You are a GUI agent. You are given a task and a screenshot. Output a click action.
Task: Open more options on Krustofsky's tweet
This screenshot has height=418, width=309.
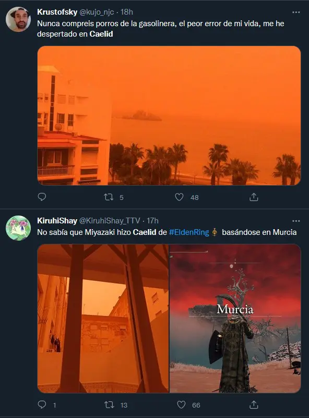tap(296, 12)
